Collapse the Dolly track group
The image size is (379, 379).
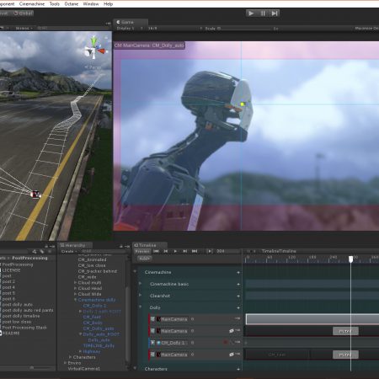(x=141, y=307)
